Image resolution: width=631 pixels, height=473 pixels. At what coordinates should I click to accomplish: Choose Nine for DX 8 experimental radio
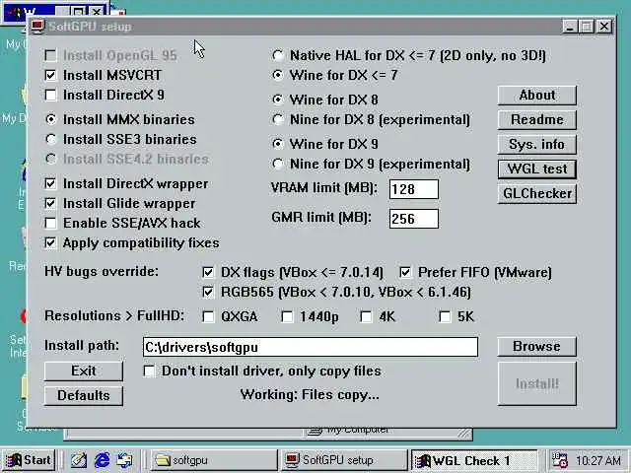pos(278,119)
